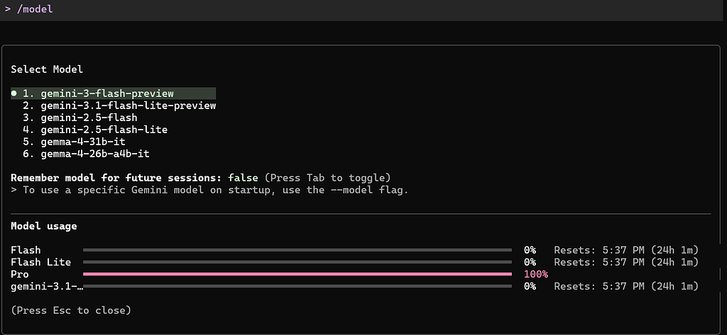Click the gemini-3.1 row's 0% value
Viewport: 727px width, 335px height.
click(530, 286)
